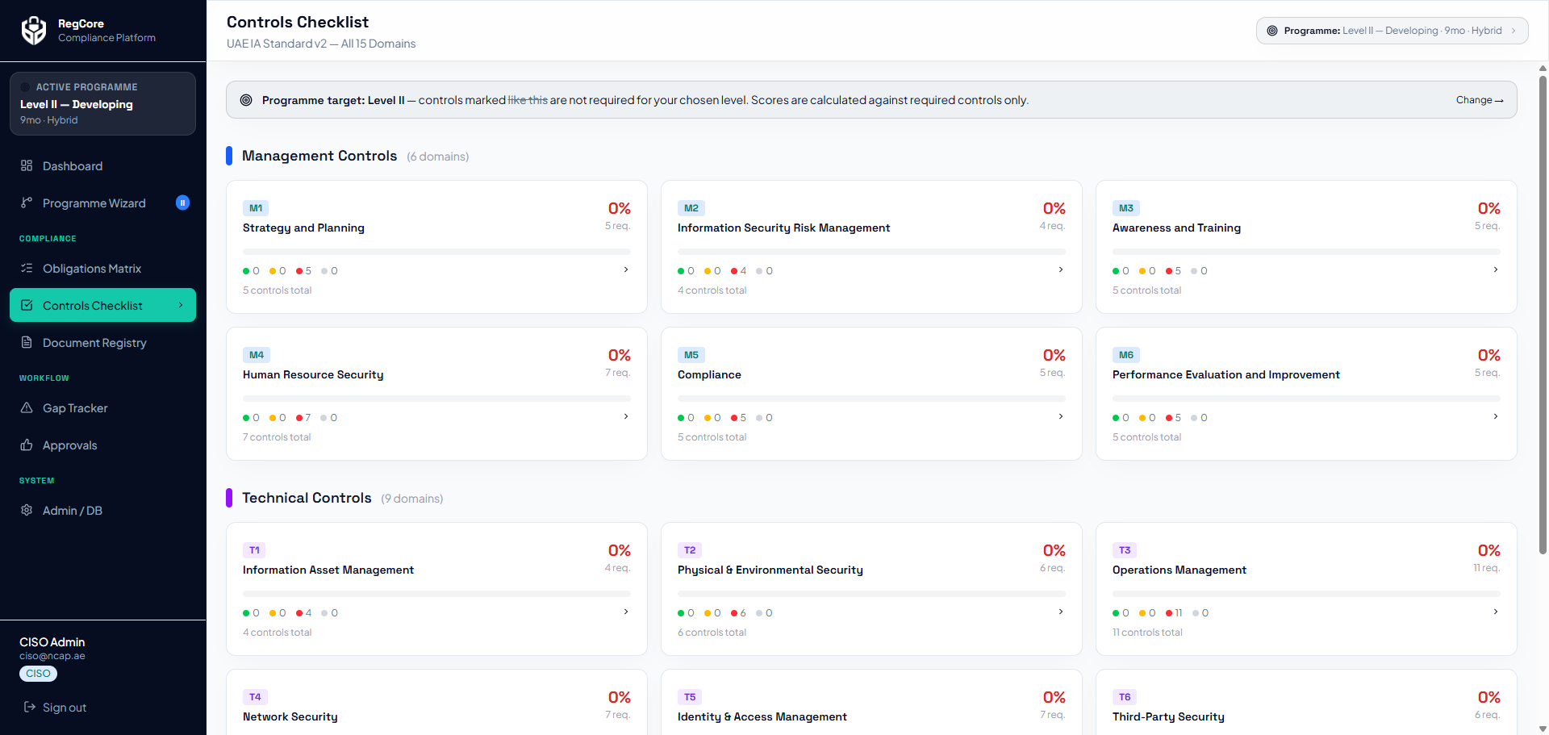Click the T2 domain badge
The image size is (1549, 735).
pos(690,550)
